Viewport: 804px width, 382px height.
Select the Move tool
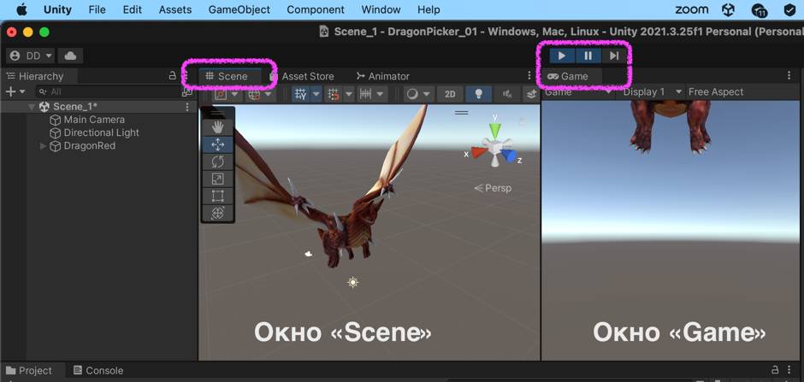(217, 144)
